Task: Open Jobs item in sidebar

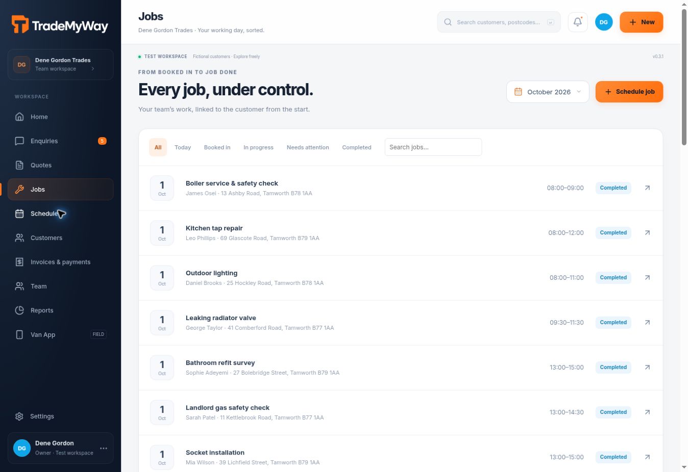Action: tap(60, 189)
